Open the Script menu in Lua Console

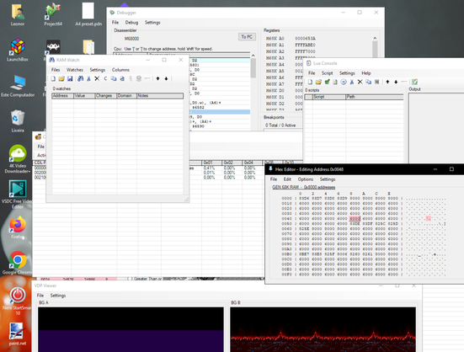point(327,73)
